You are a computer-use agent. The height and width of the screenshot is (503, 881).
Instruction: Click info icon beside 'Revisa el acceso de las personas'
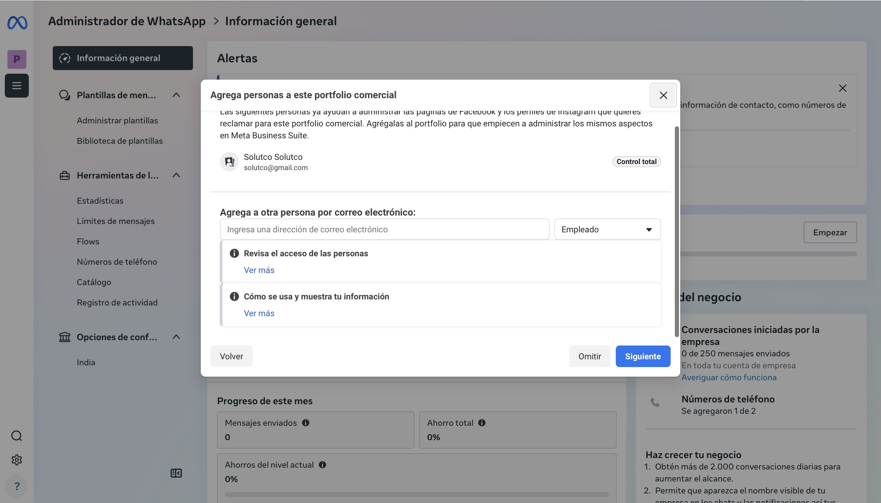[234, 253]
